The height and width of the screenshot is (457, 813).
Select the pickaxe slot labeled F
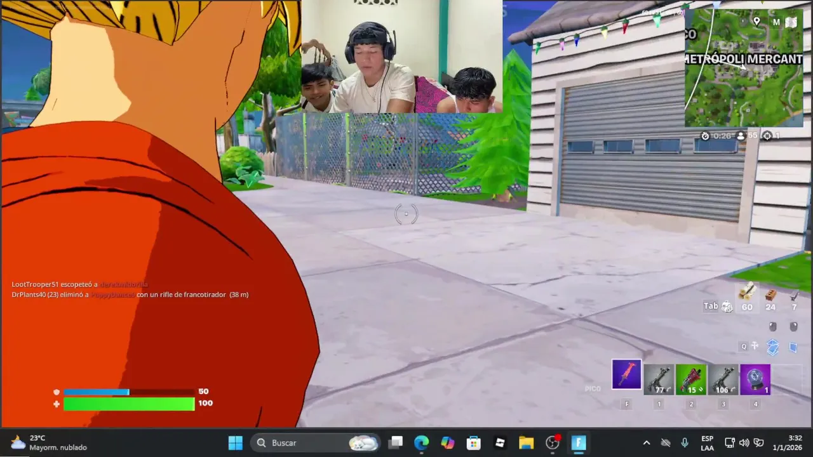click(627, 374)
